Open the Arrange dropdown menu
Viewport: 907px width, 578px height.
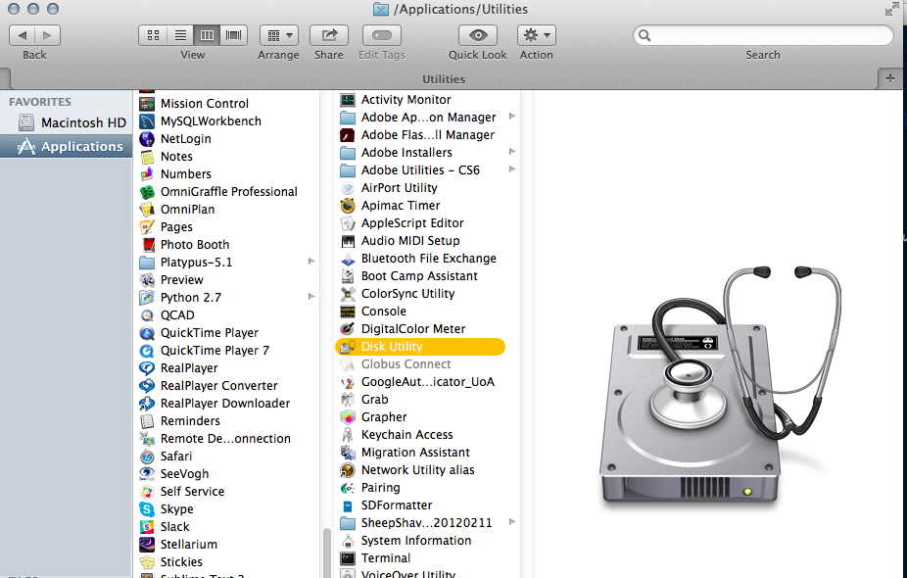click(279, 35)
